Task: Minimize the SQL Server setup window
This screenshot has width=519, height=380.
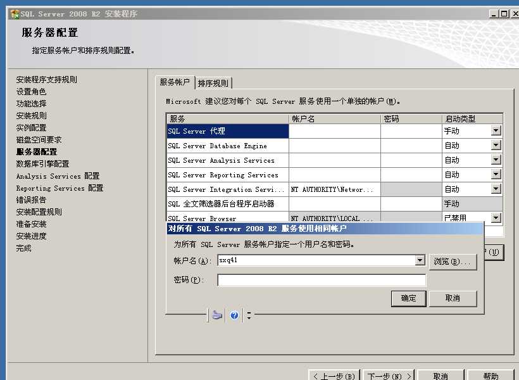Action: [494, 14]
